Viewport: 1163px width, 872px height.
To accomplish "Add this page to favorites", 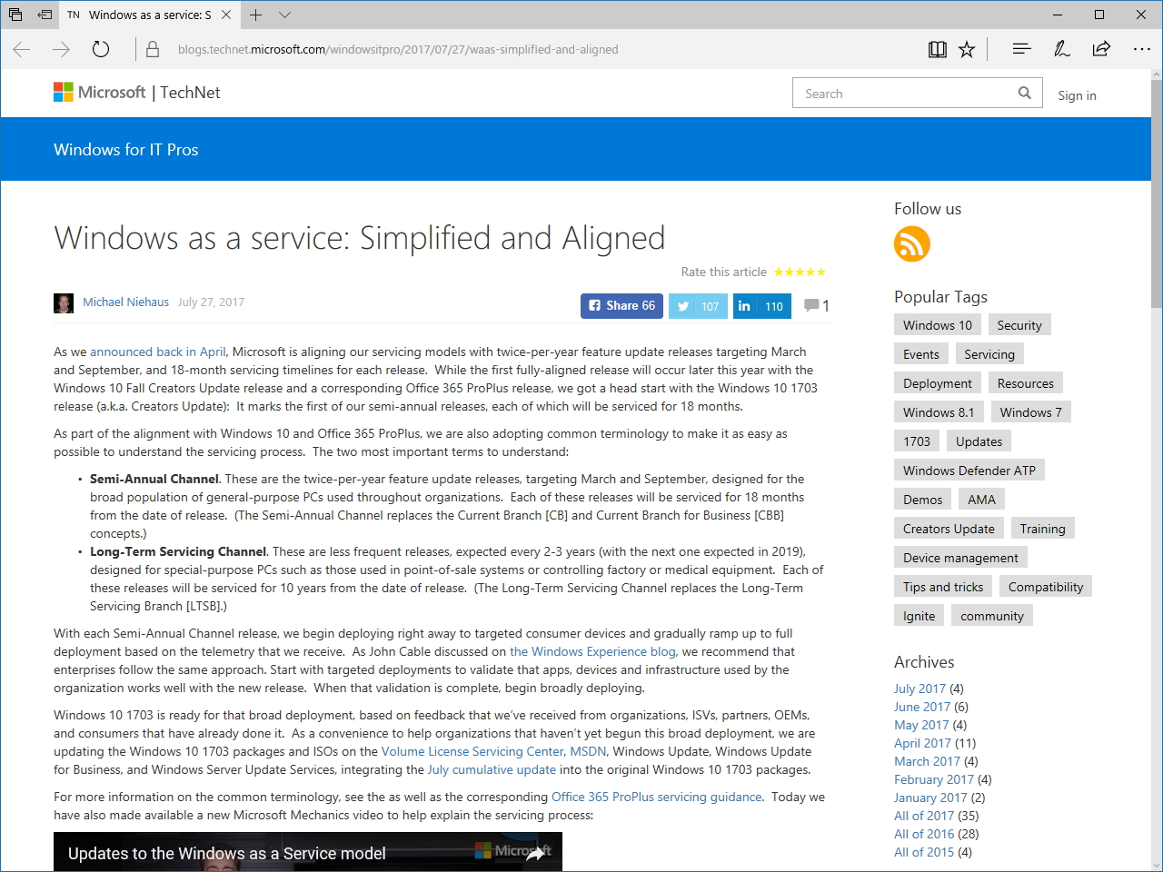I will tap(967, 49).
